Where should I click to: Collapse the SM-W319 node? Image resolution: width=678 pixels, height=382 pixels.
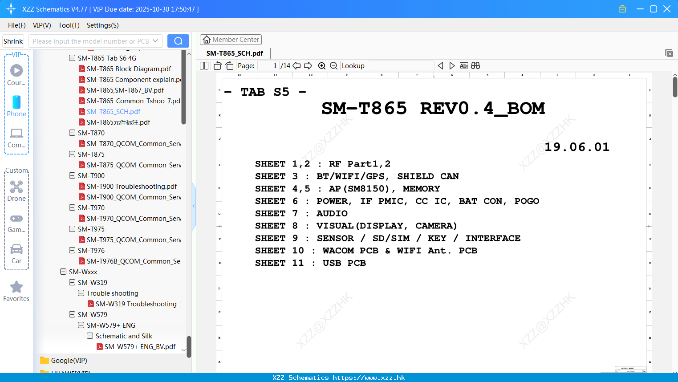coord(72,282)
